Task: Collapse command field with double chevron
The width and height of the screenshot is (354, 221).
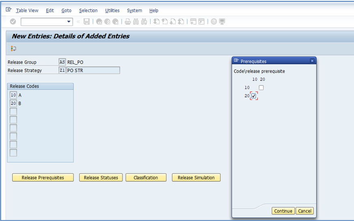Action: [78, 21]
